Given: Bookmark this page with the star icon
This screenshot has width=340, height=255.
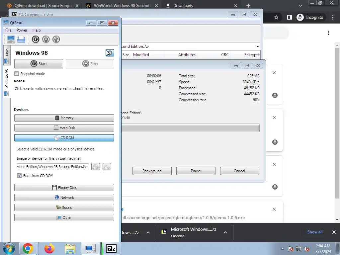Looking at the screenshot, I should click(276, 17).
